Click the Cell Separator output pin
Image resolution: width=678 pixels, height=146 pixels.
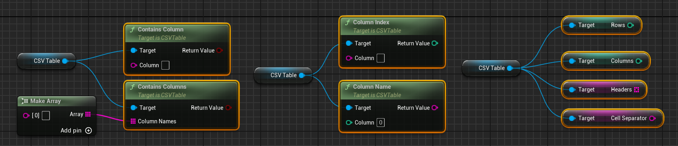(x=652, y=118)
